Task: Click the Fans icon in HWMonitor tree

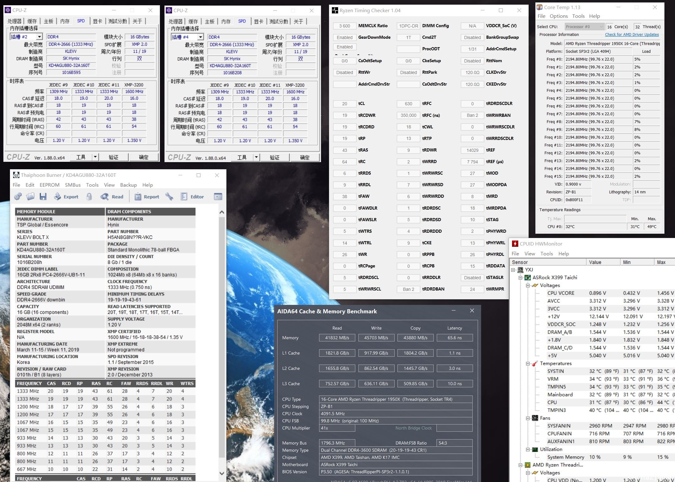Action: [535, 418]
